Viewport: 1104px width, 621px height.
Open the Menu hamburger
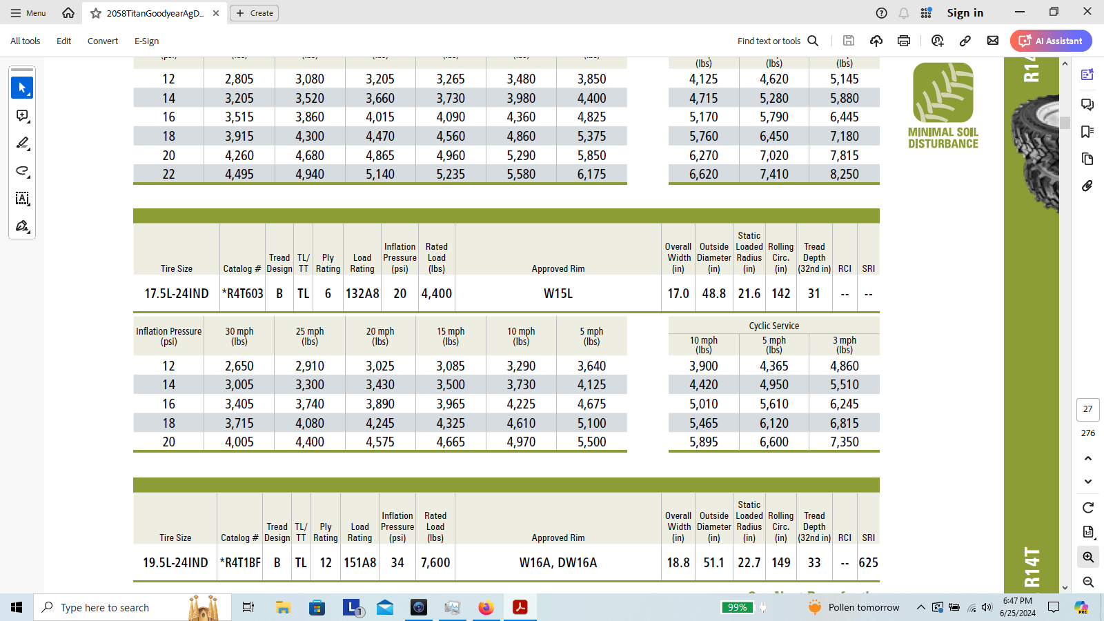tap(28, 13)
